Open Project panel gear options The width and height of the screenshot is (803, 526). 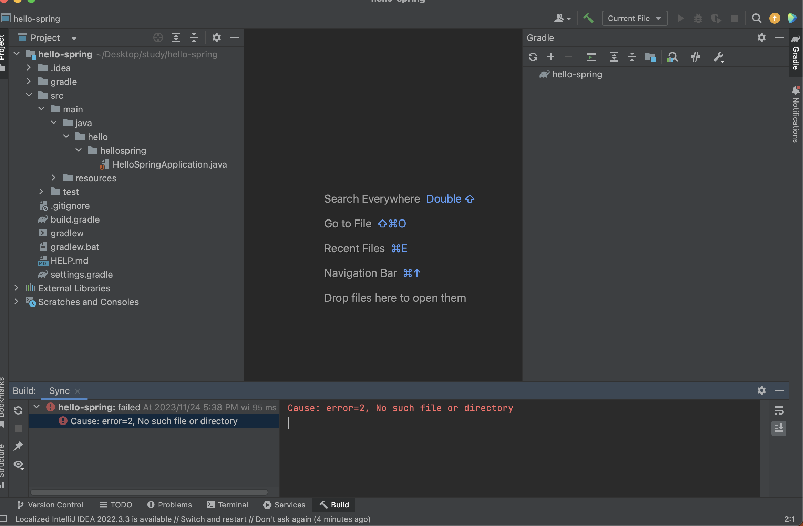point(216,37)
